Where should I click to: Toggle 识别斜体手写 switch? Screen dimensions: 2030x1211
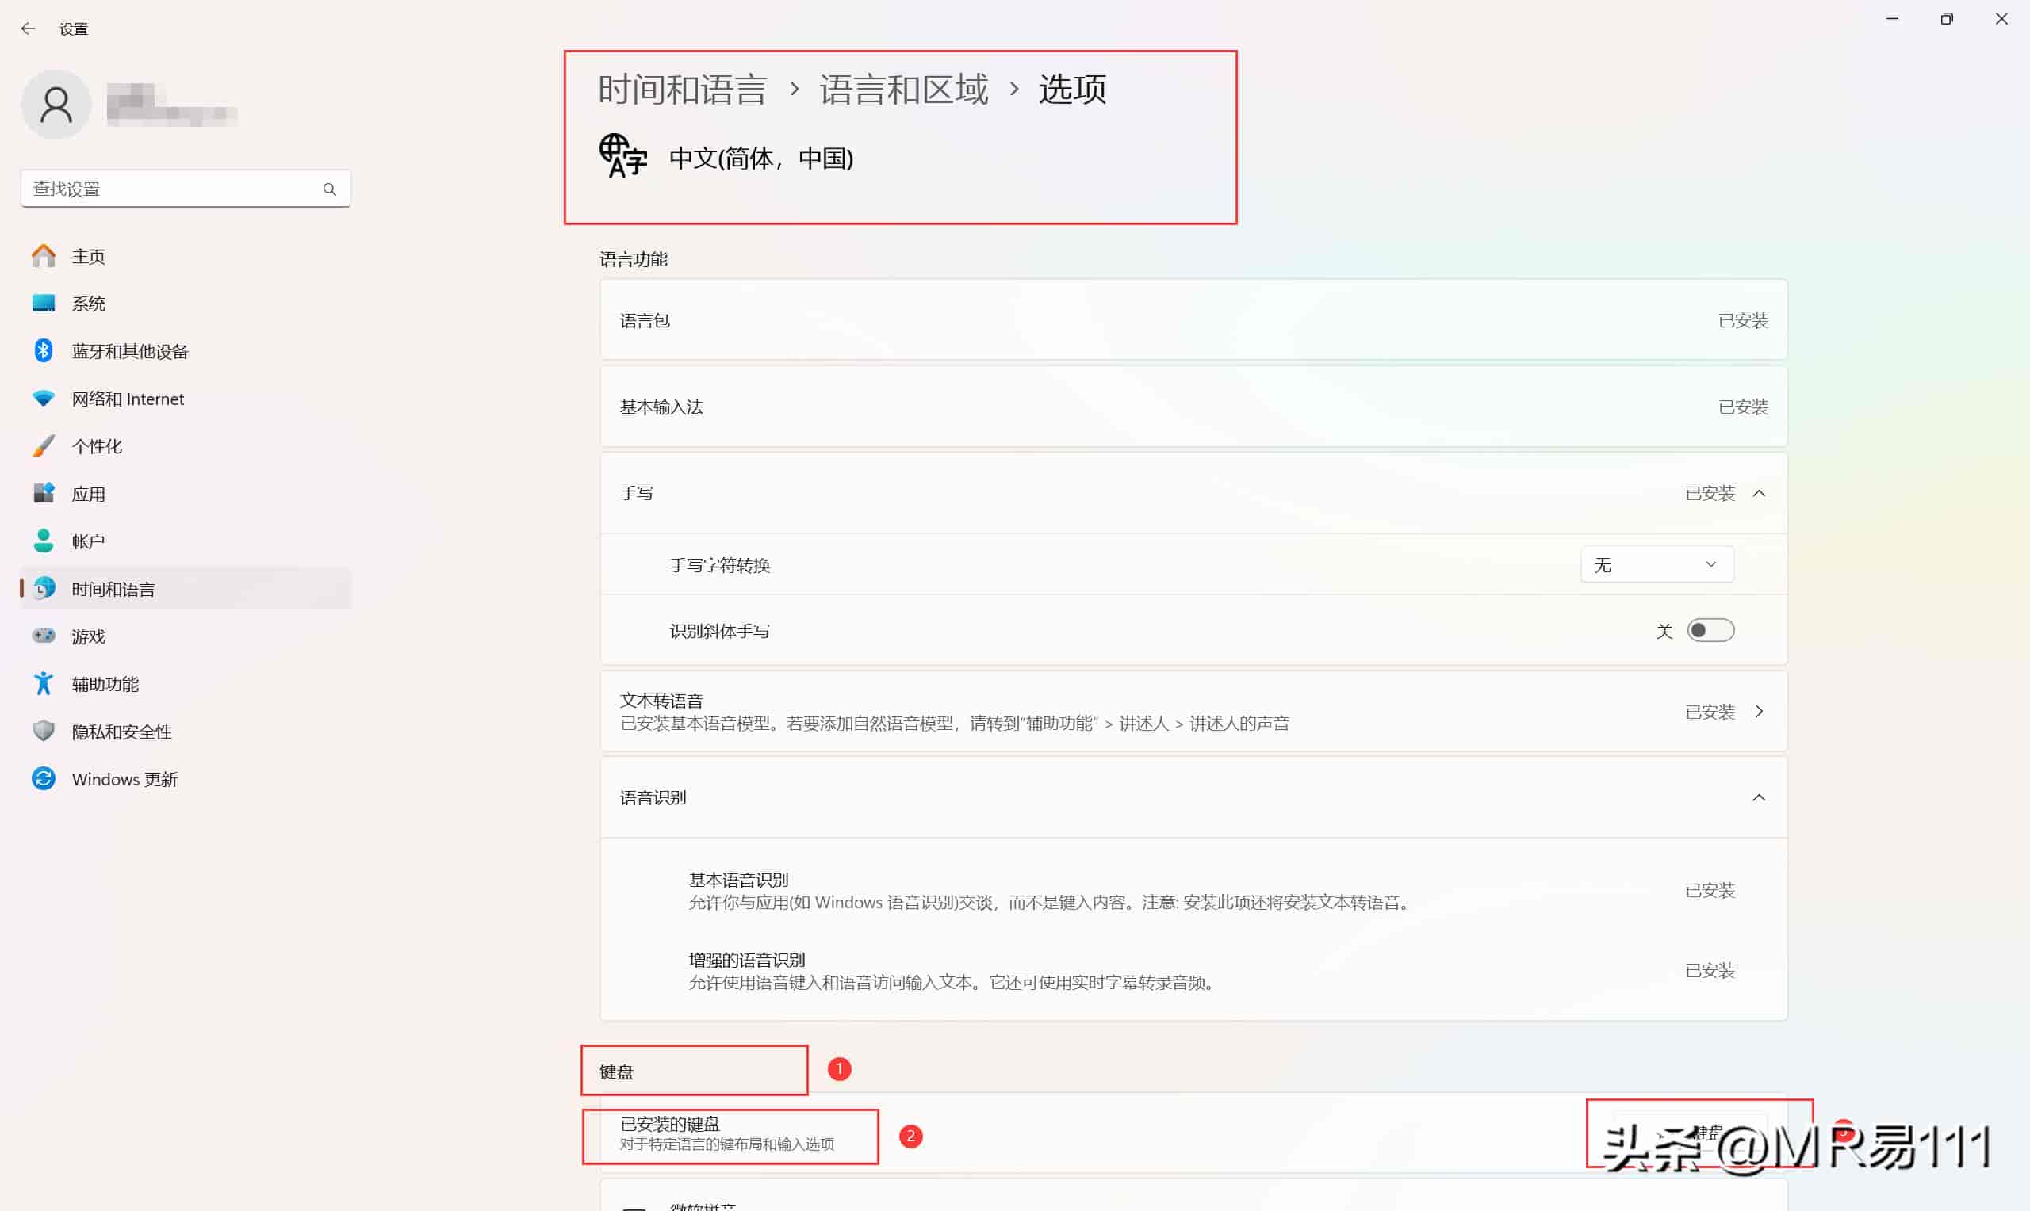(x=1710, y=630)
